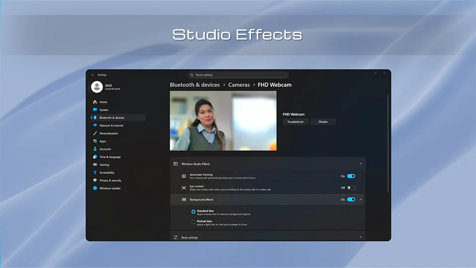Image resolution: width=476 pixels, height=268 pixels.
Task: Click the Gaming controller icon
Action: (x=95, y=165)
